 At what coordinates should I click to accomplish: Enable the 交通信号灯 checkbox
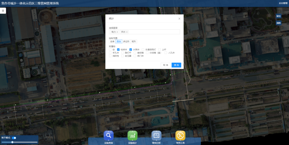[x=143, y=49]
